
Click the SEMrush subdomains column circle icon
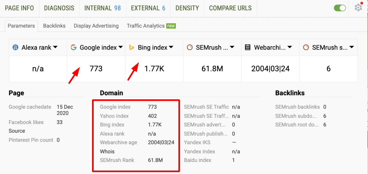tap(306, 47)
